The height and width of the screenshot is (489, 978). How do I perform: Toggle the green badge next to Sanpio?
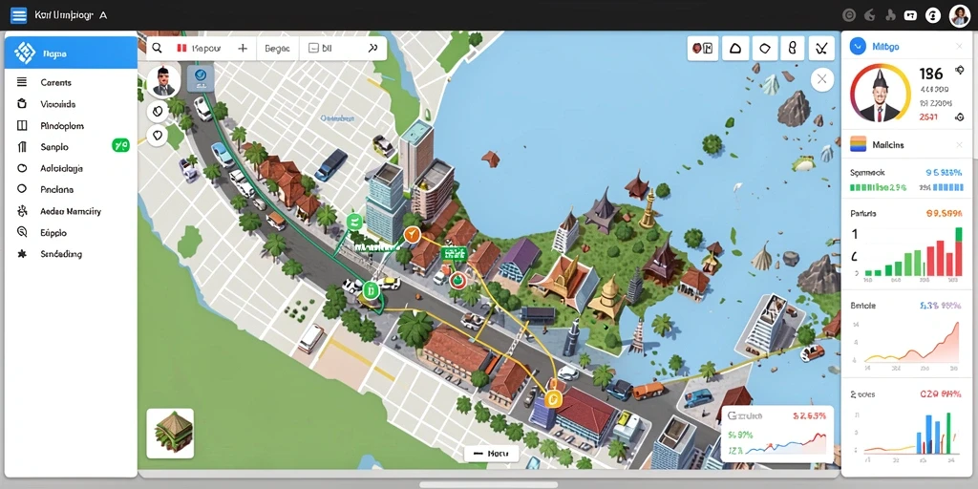(120, 146)
